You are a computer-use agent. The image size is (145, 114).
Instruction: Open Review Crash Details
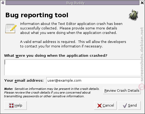[122, 90]
